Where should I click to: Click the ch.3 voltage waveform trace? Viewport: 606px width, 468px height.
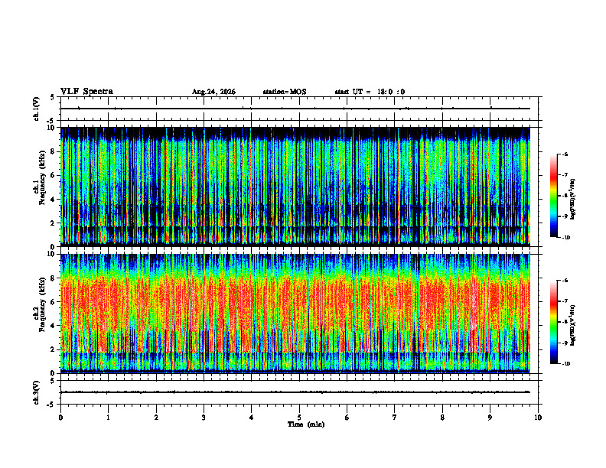[295, 392]
